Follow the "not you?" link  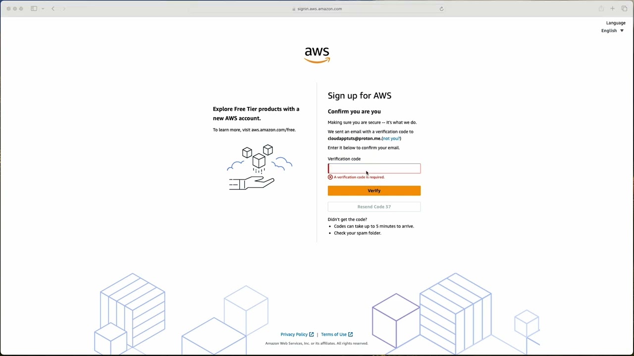[391, 138]
